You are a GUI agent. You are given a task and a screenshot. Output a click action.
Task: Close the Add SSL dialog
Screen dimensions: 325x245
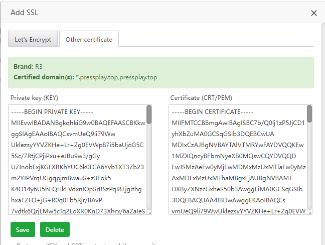(x=314, y=13)
